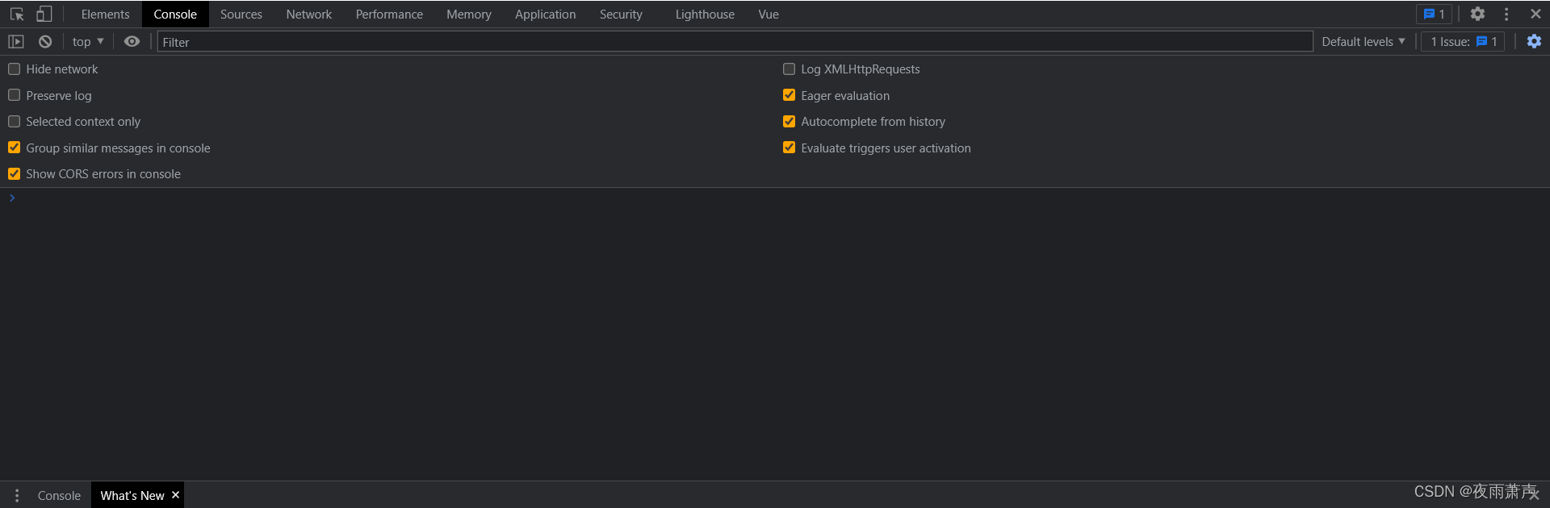Uncheck Group similar messages in console
Image resolution: width=1550 pixels, height=508 pixels.
(15, 148)
